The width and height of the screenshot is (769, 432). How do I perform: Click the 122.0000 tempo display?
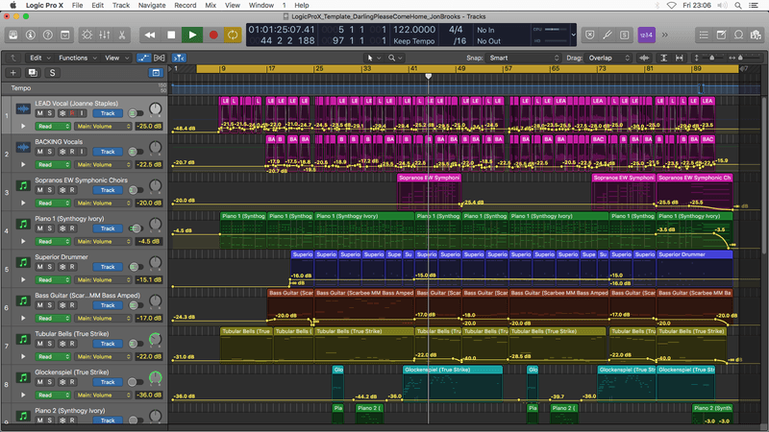coord(414,30)
